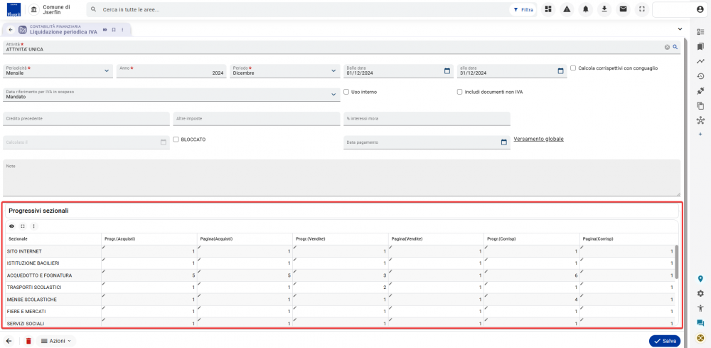Image resolution: width=711 pixels, height=348 pixels.
Task: Open Data riferimento per IVA in sospeso dropdown
Action: click(x=171, y=95)
